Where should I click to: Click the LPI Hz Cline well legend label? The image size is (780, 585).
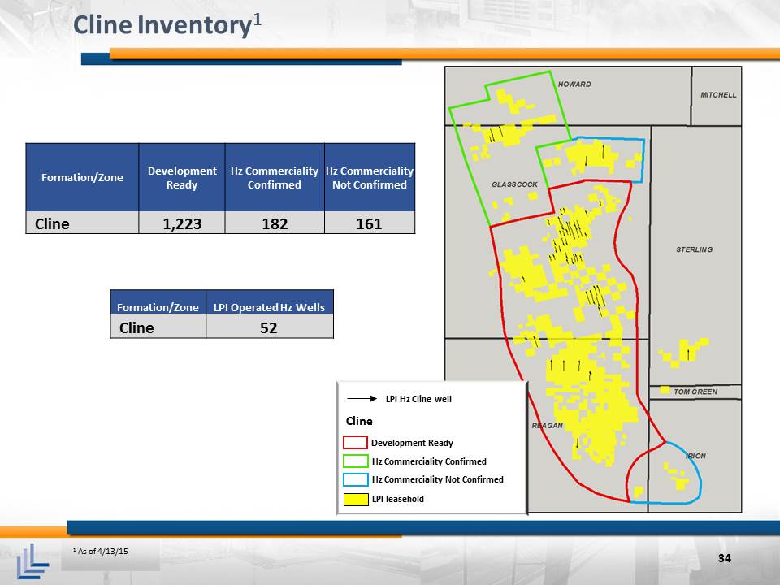pyautogui.click(x=419, y=399)
